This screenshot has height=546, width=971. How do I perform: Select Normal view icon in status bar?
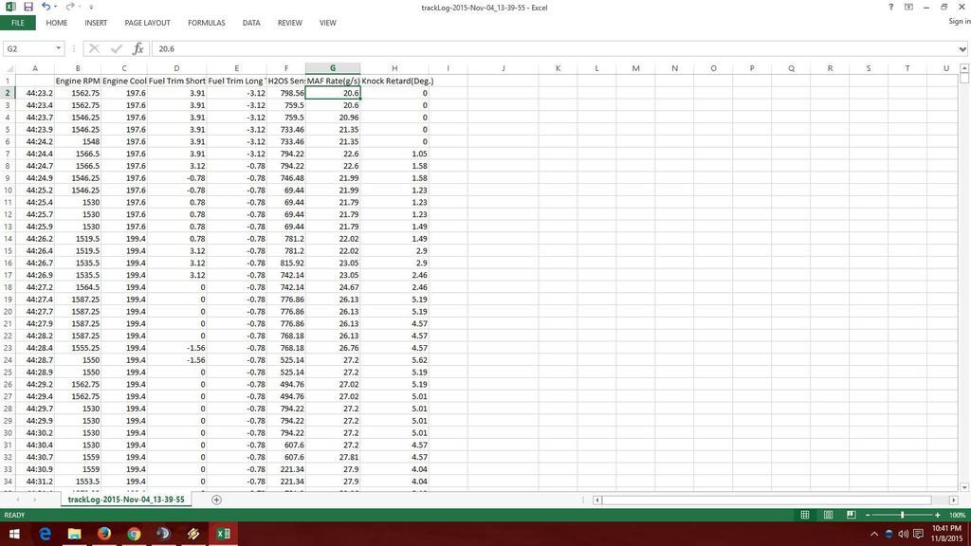805,515
